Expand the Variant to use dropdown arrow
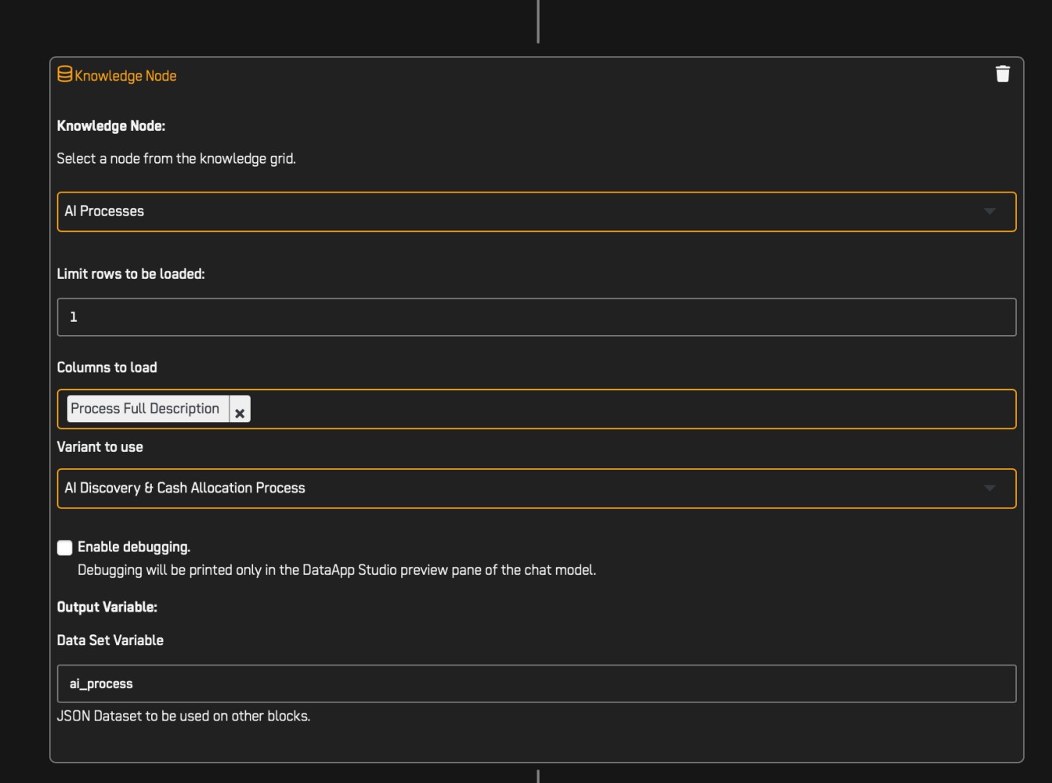This screenshot has height=783, width=1052. tap(989, 488)
